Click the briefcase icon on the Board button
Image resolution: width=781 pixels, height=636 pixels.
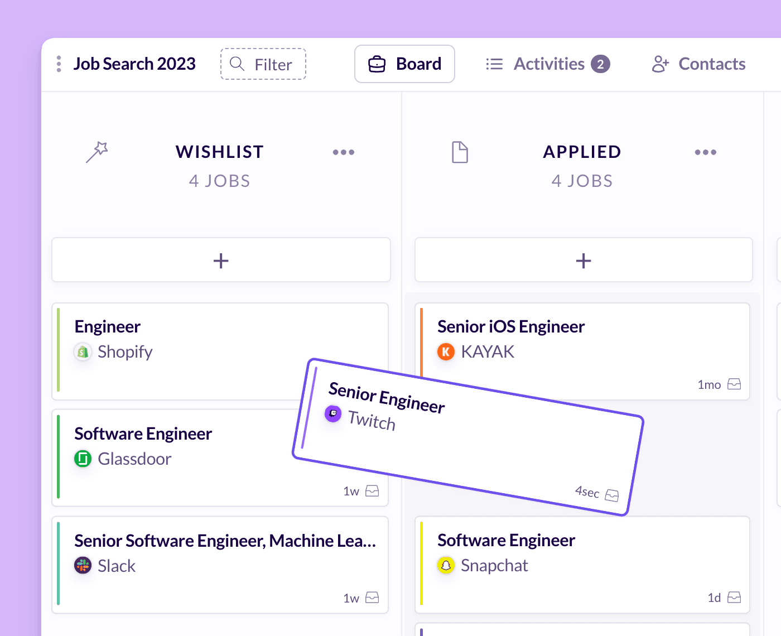click(377, 64)
